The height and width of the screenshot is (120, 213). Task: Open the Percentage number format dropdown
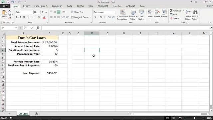coord(114,12)
